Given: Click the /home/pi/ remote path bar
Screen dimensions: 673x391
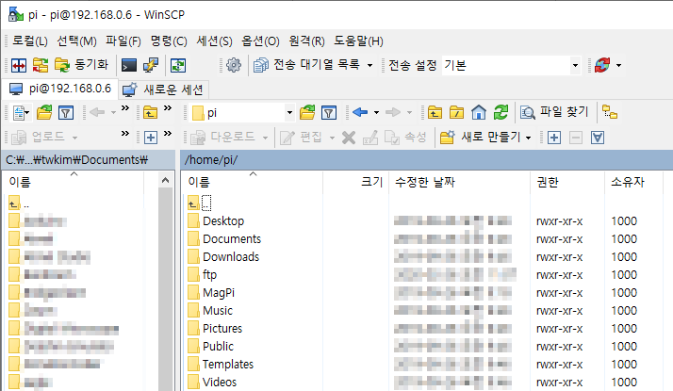Looking at the screenshot, I should pos(427,159).
